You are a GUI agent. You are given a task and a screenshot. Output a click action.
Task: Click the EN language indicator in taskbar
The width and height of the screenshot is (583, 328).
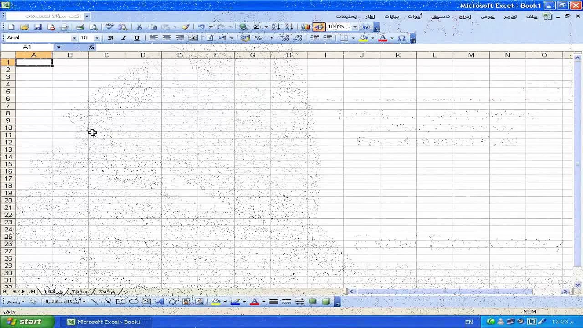pos(469,322)
